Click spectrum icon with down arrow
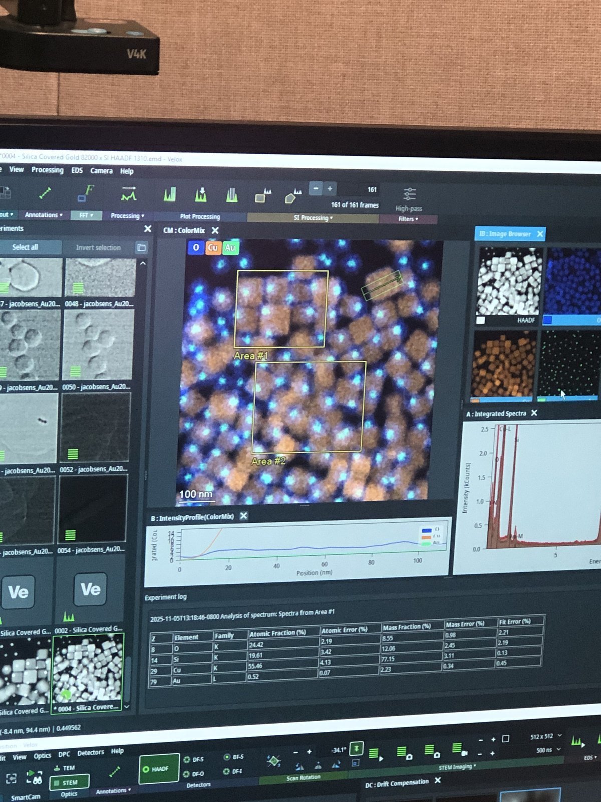 pyautogui.click(x=201, y=195)
